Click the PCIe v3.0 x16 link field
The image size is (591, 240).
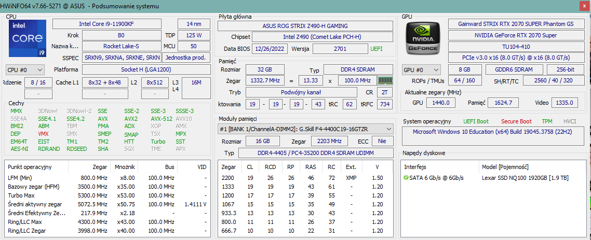(x=516, y=58)
